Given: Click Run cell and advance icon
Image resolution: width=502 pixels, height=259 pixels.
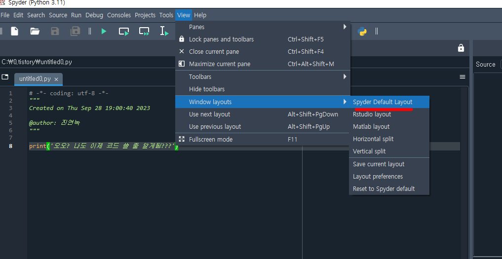Looking at the screenshot, I should [144, 32].
